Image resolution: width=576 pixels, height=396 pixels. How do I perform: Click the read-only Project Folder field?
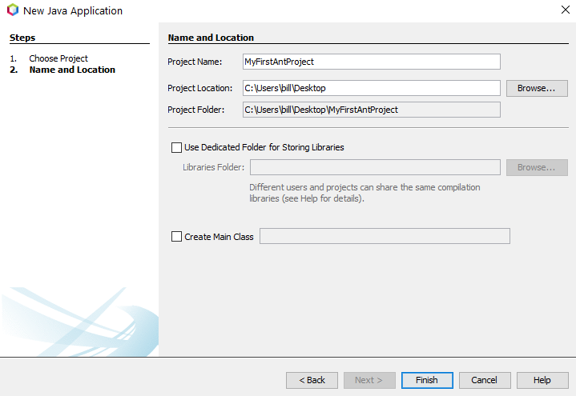point(372,110)
